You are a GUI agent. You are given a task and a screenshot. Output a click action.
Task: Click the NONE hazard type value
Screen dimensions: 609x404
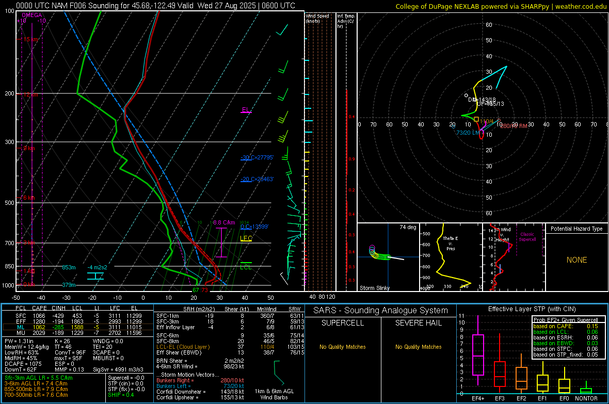(x=576, y=260)
